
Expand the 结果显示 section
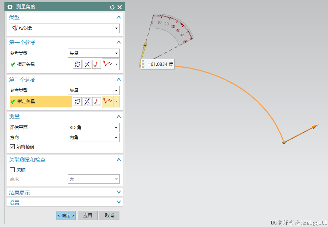pos(119,192)
